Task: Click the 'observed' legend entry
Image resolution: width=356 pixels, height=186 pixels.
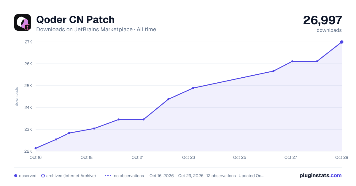Action: (25, 176)
